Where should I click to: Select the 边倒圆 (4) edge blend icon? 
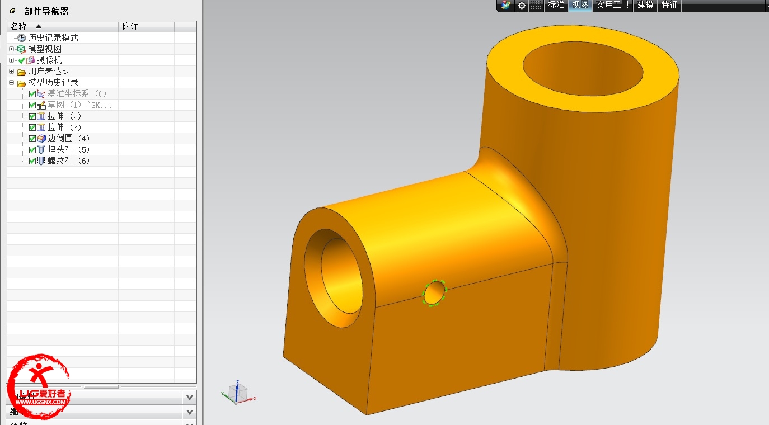41,138
